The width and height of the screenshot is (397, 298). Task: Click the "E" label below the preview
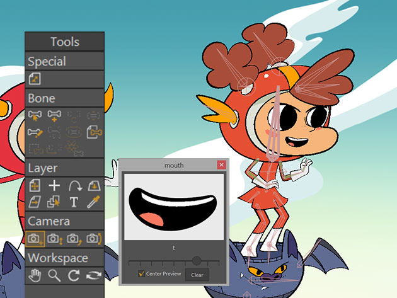[x=174, y=248]
